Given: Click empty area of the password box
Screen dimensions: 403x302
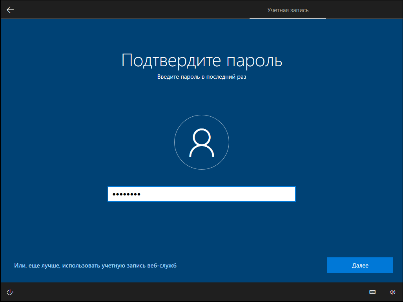Looking at the screenshot, I should [219, 194].
